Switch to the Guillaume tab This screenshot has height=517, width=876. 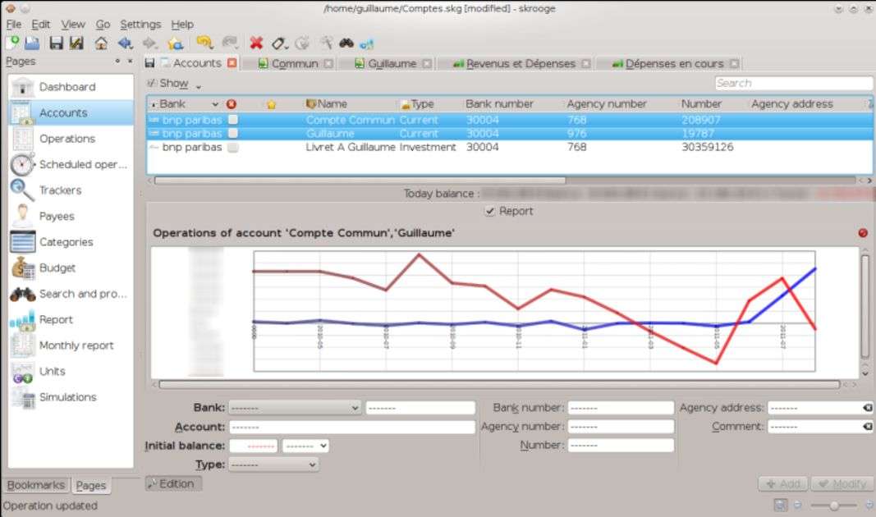pos(392,64)
